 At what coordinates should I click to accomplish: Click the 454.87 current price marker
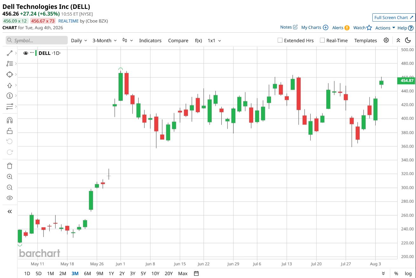pyautogui.click(x=407, y=81)
